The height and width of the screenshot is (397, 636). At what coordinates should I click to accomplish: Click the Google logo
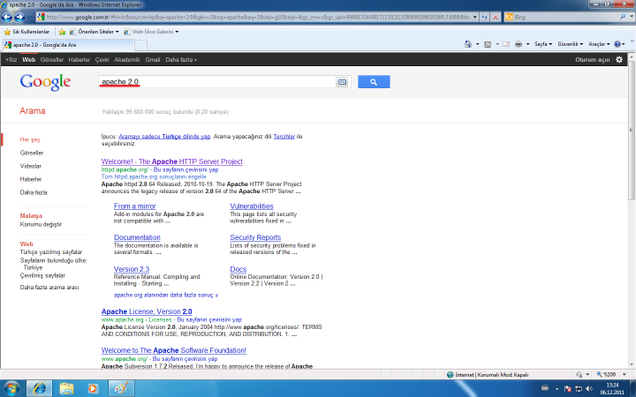tap(45, 82)
